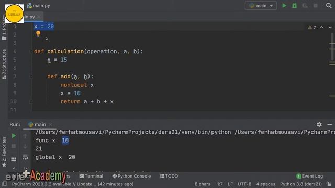Change the UTF-8 file encoding

[244, 184]
